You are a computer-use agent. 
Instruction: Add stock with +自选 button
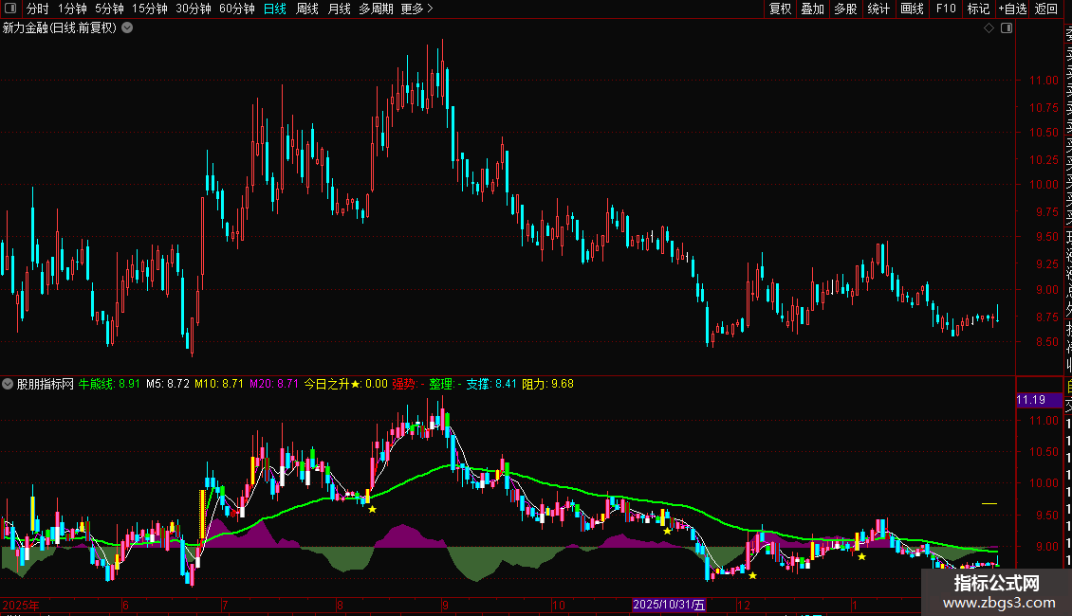[x=1012, y=9]
